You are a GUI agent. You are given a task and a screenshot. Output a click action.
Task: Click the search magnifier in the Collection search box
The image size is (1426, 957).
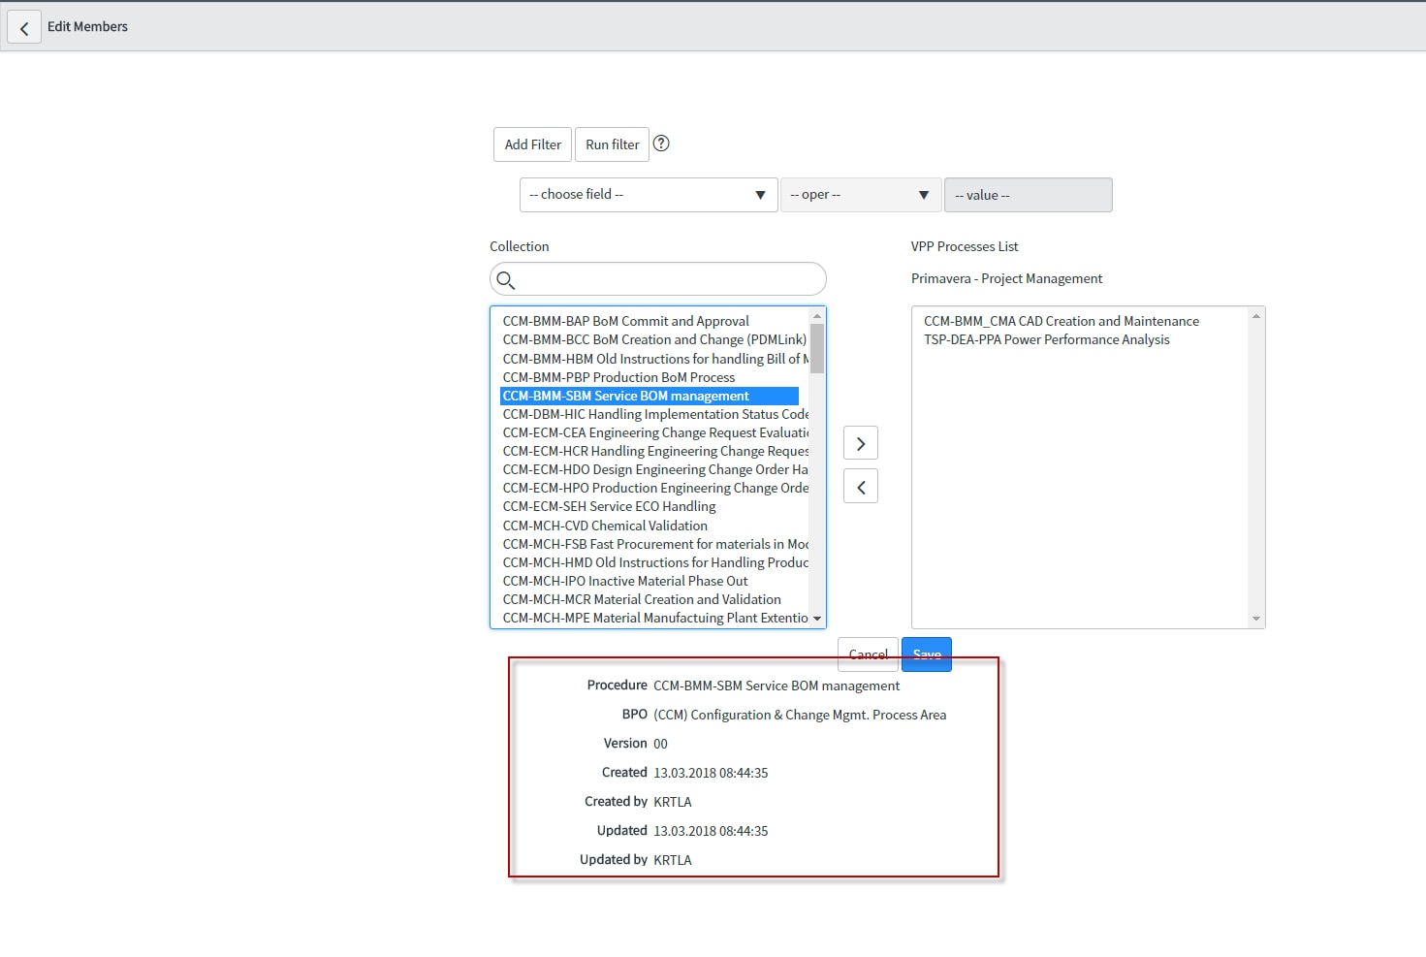click(x=505, y=280)
